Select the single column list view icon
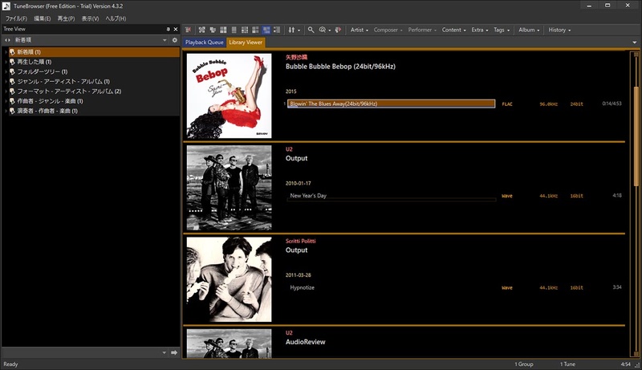 tap(234, 30)
